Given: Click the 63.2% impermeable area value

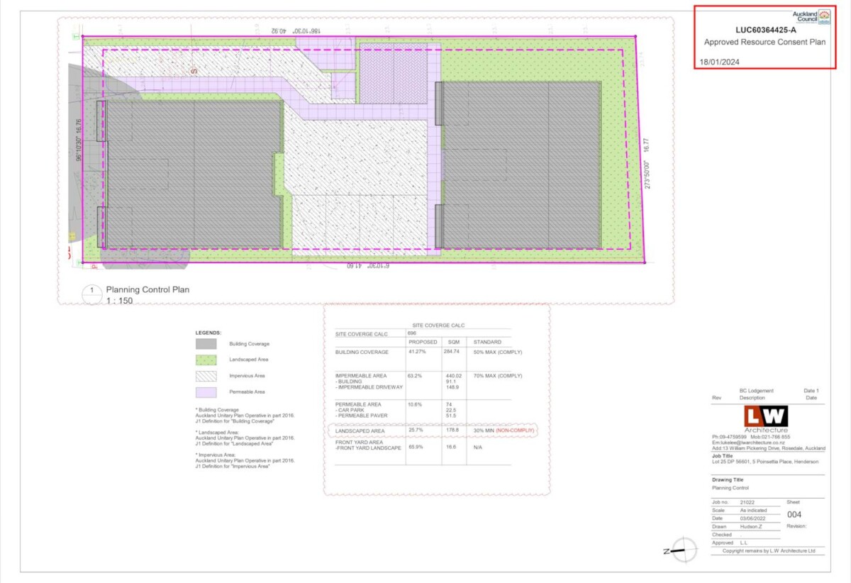Looking at the screenshot, I should tap(416, 376).
